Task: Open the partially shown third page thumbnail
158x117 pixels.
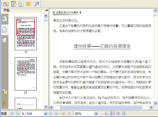Action: click(26, 103)
